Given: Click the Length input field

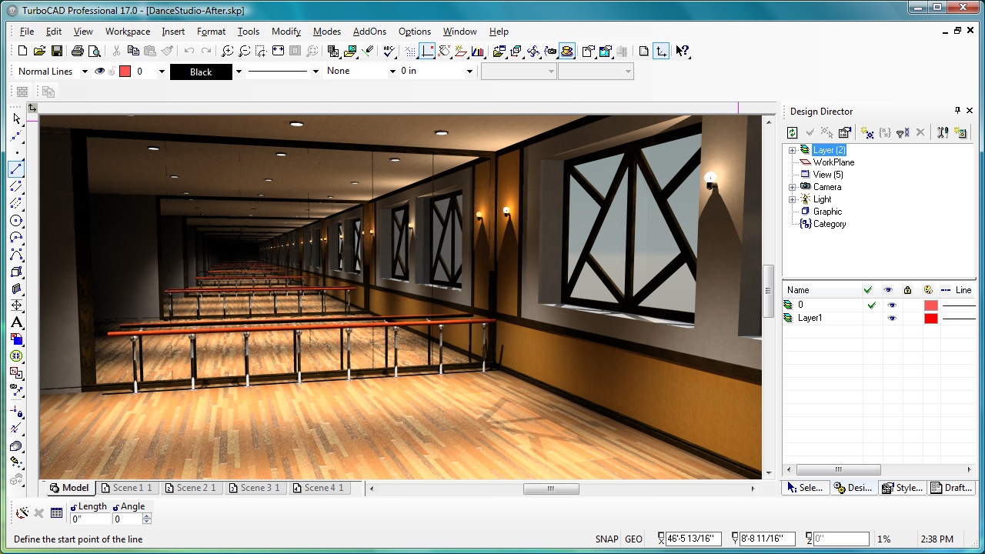Looking at the screenshot, I should (x=91, y=519).
